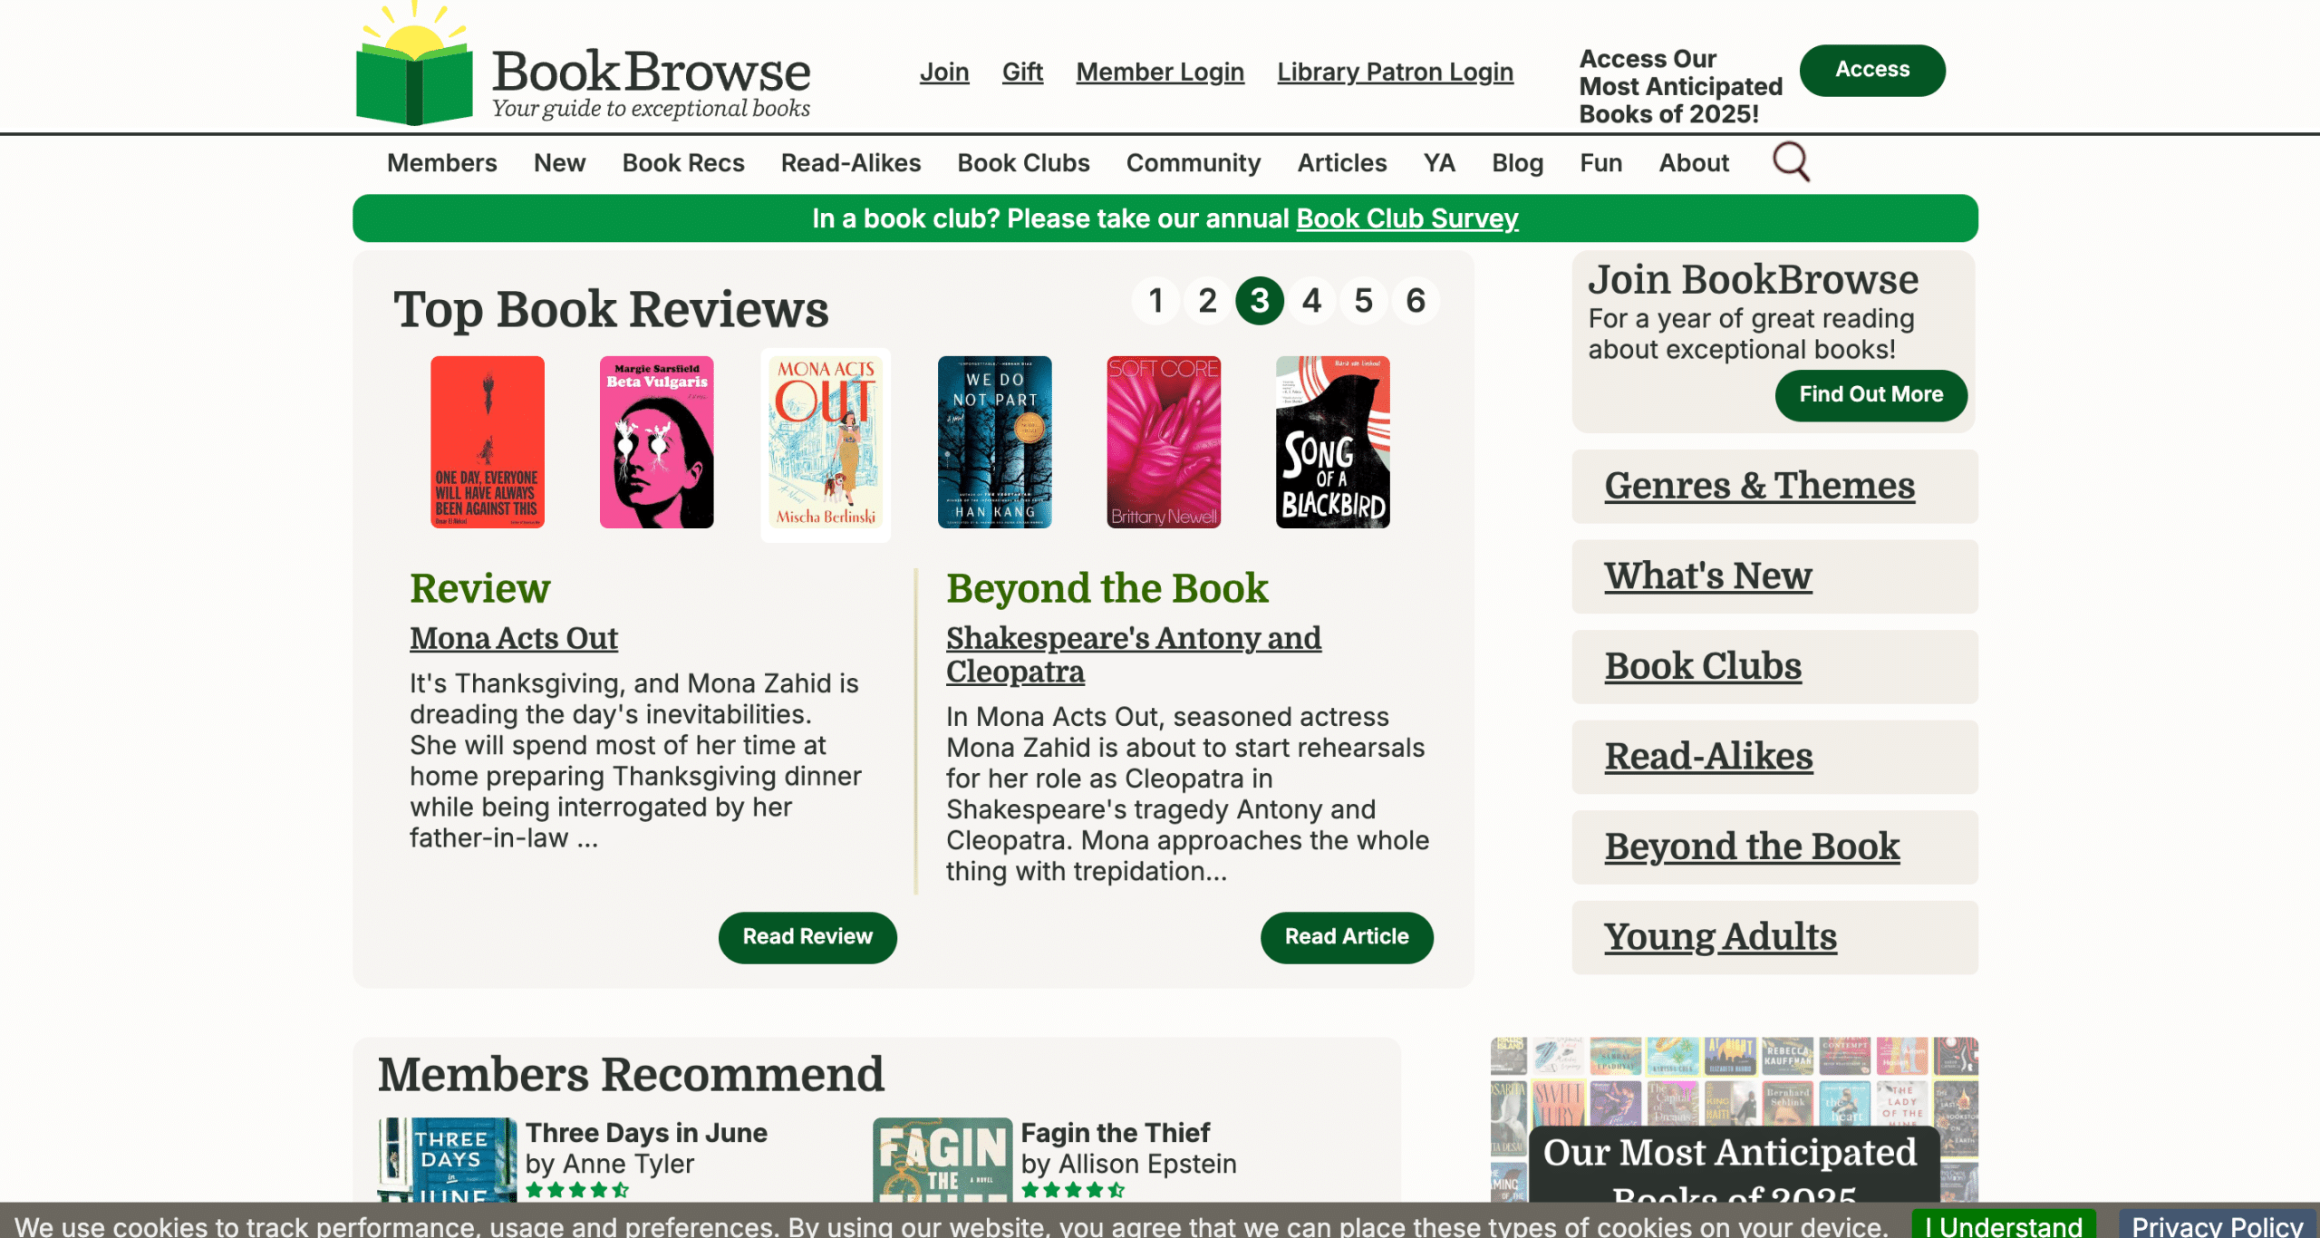
Task: Open the Book Clubs menu item
Action: point(1023,162)
